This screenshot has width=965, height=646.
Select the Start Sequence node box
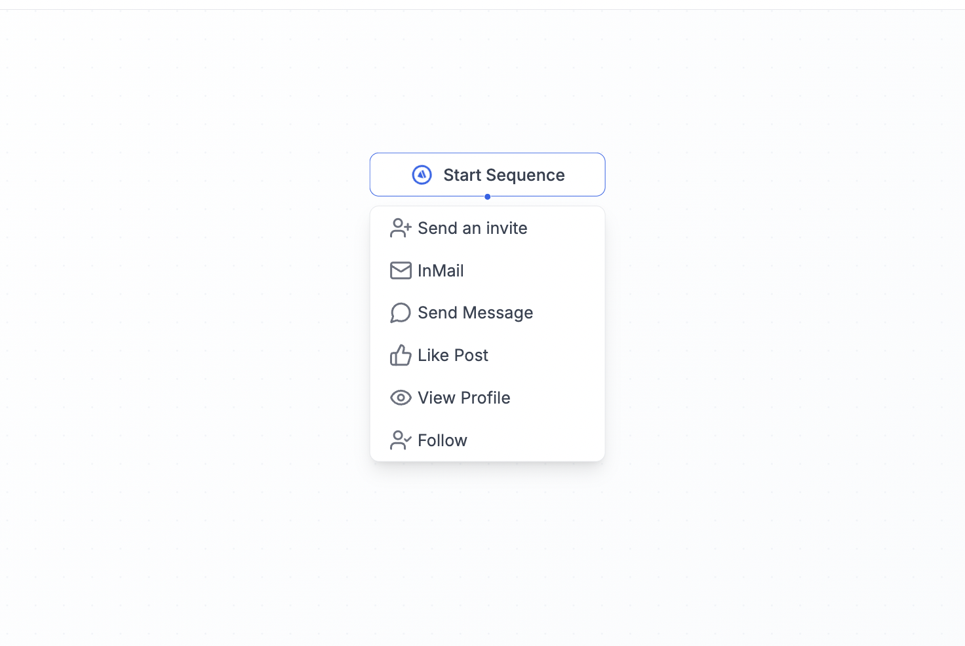(577, 175)
